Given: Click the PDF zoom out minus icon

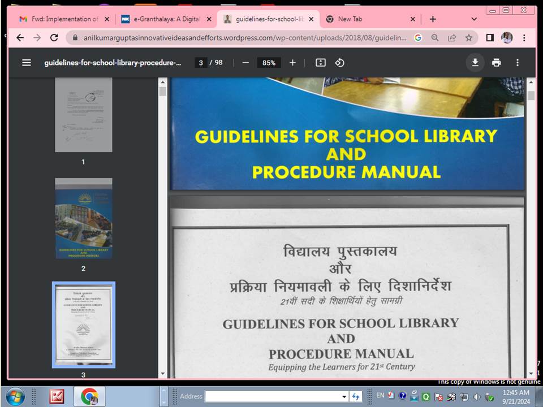Looking at the screenshot, I should [245, 63].
